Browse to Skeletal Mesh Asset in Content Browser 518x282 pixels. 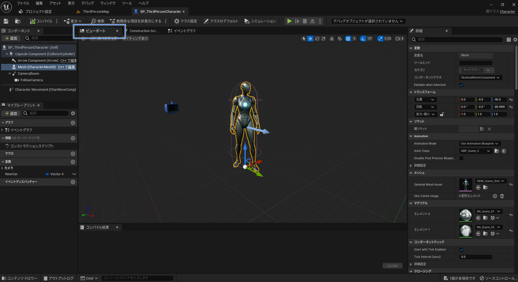(x=485, y=187)
